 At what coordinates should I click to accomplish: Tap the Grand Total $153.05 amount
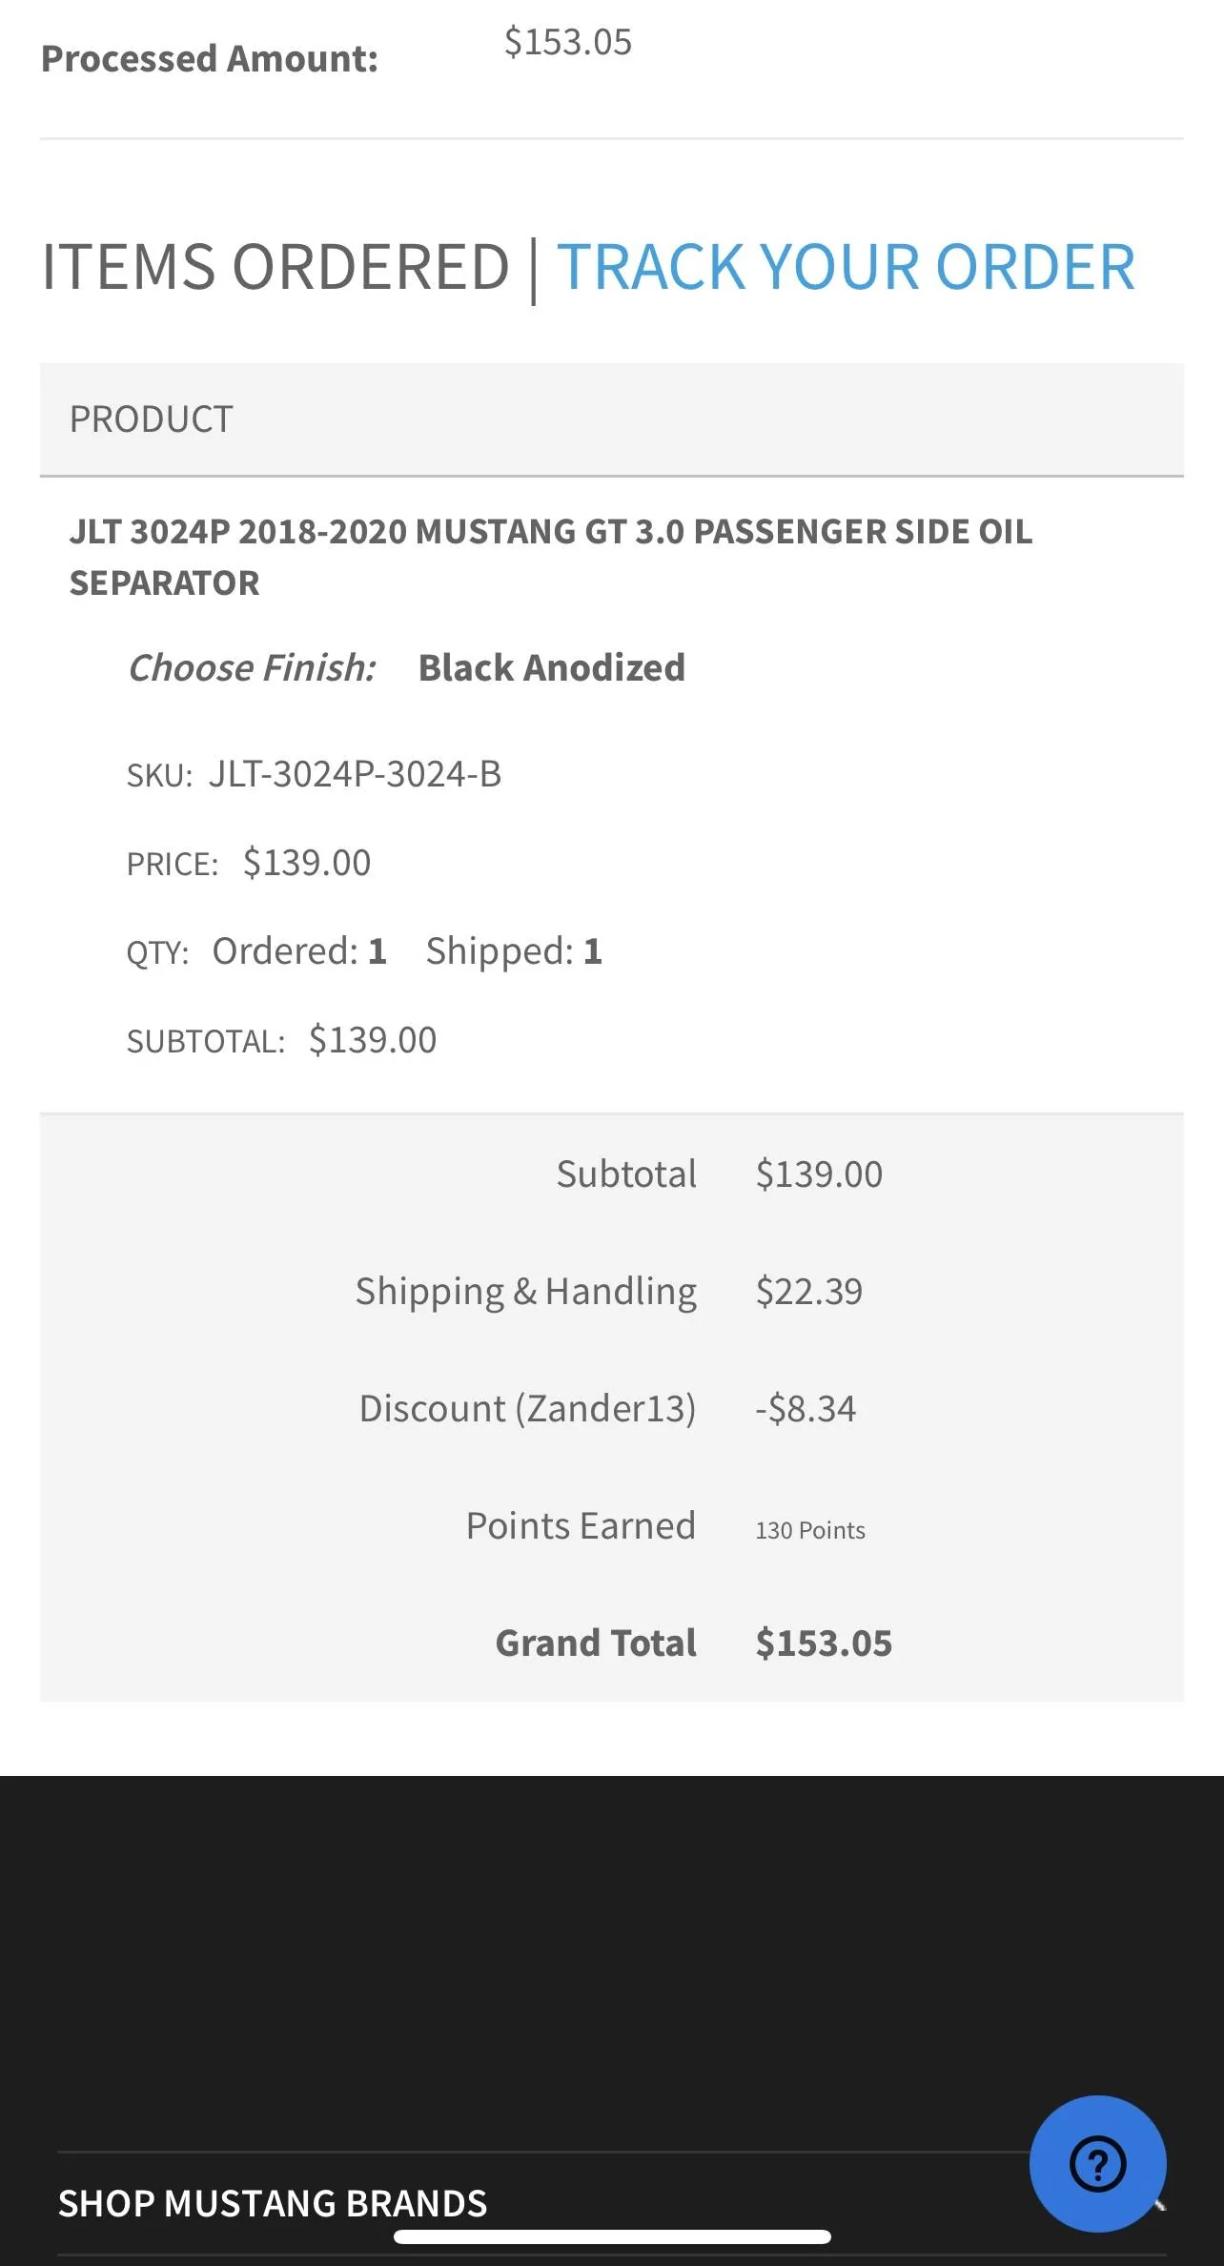824,1643
